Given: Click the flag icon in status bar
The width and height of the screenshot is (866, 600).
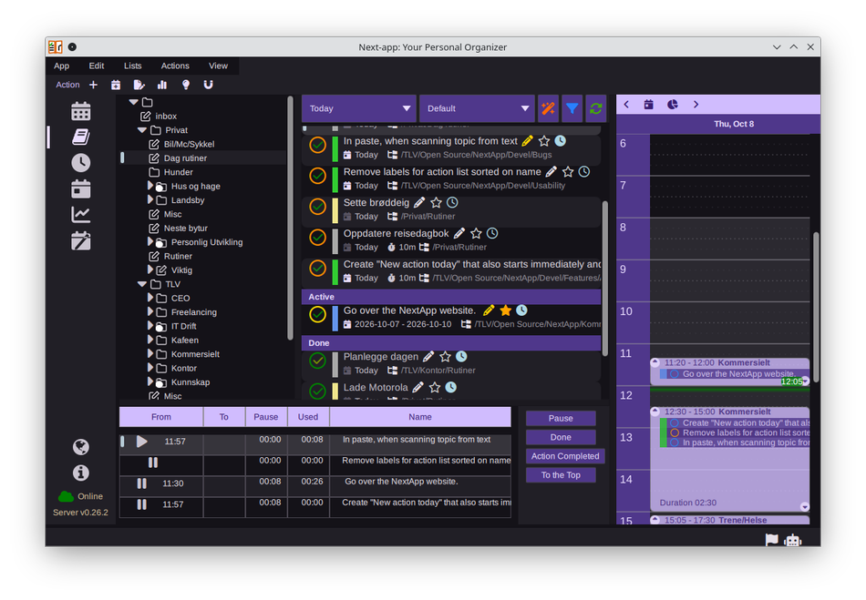Looking at the screenshot, I should pos(771,540).
